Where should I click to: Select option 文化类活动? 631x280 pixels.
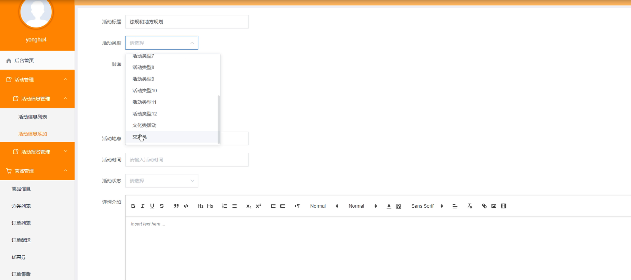tap(172, 125)
